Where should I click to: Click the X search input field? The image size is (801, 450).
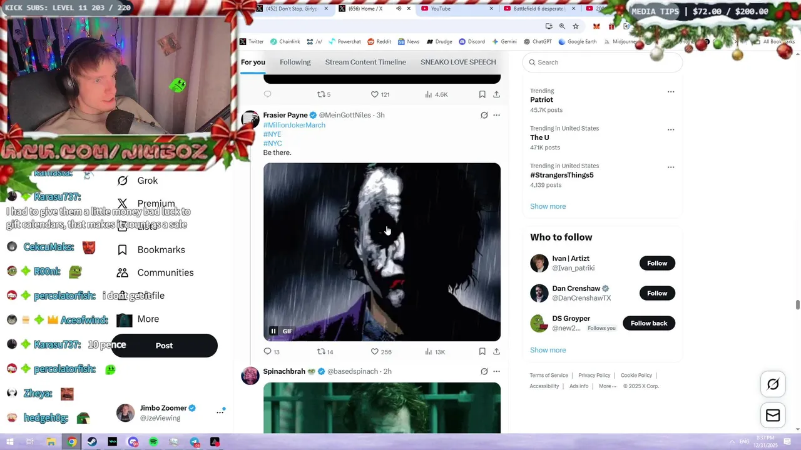603,62
